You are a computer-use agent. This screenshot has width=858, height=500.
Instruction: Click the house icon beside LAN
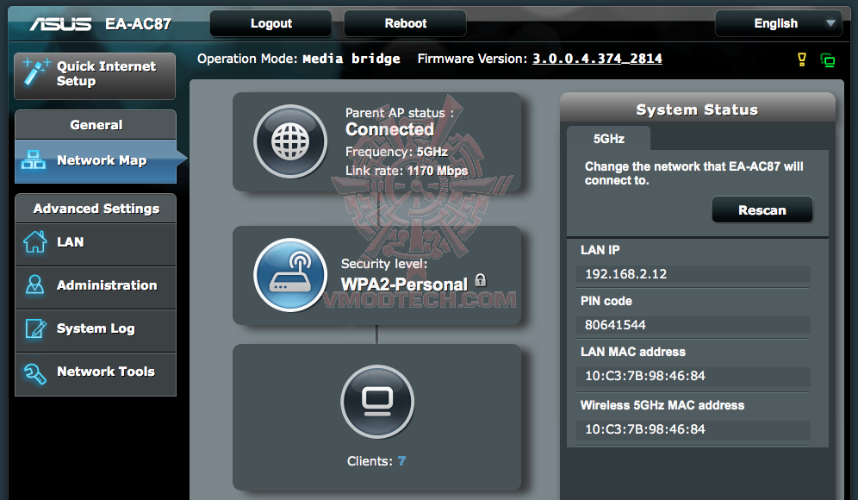click(x=35, y=242)
